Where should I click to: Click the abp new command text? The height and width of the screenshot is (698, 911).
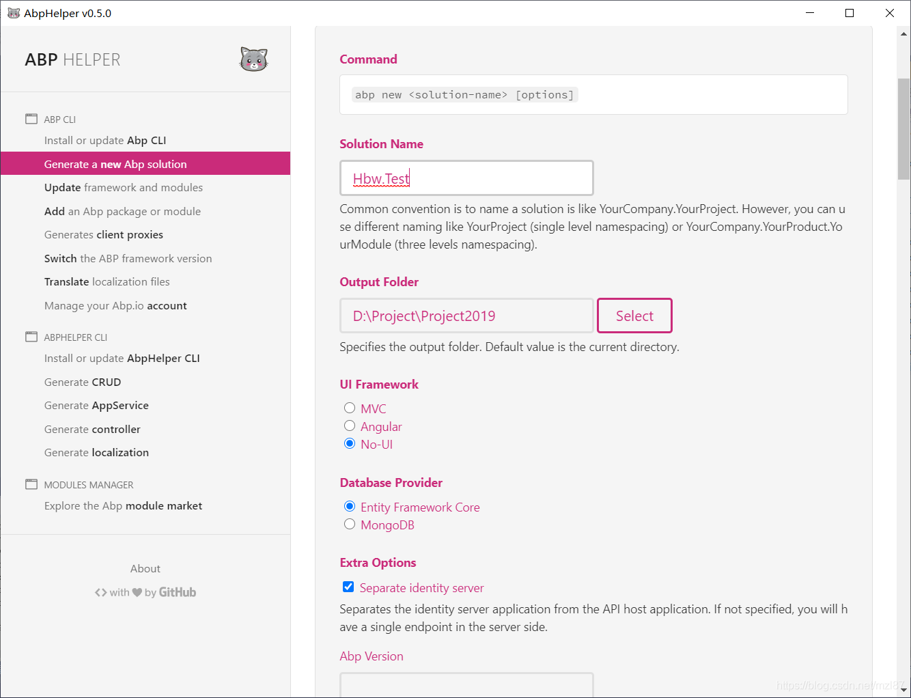tap(464, 94)
